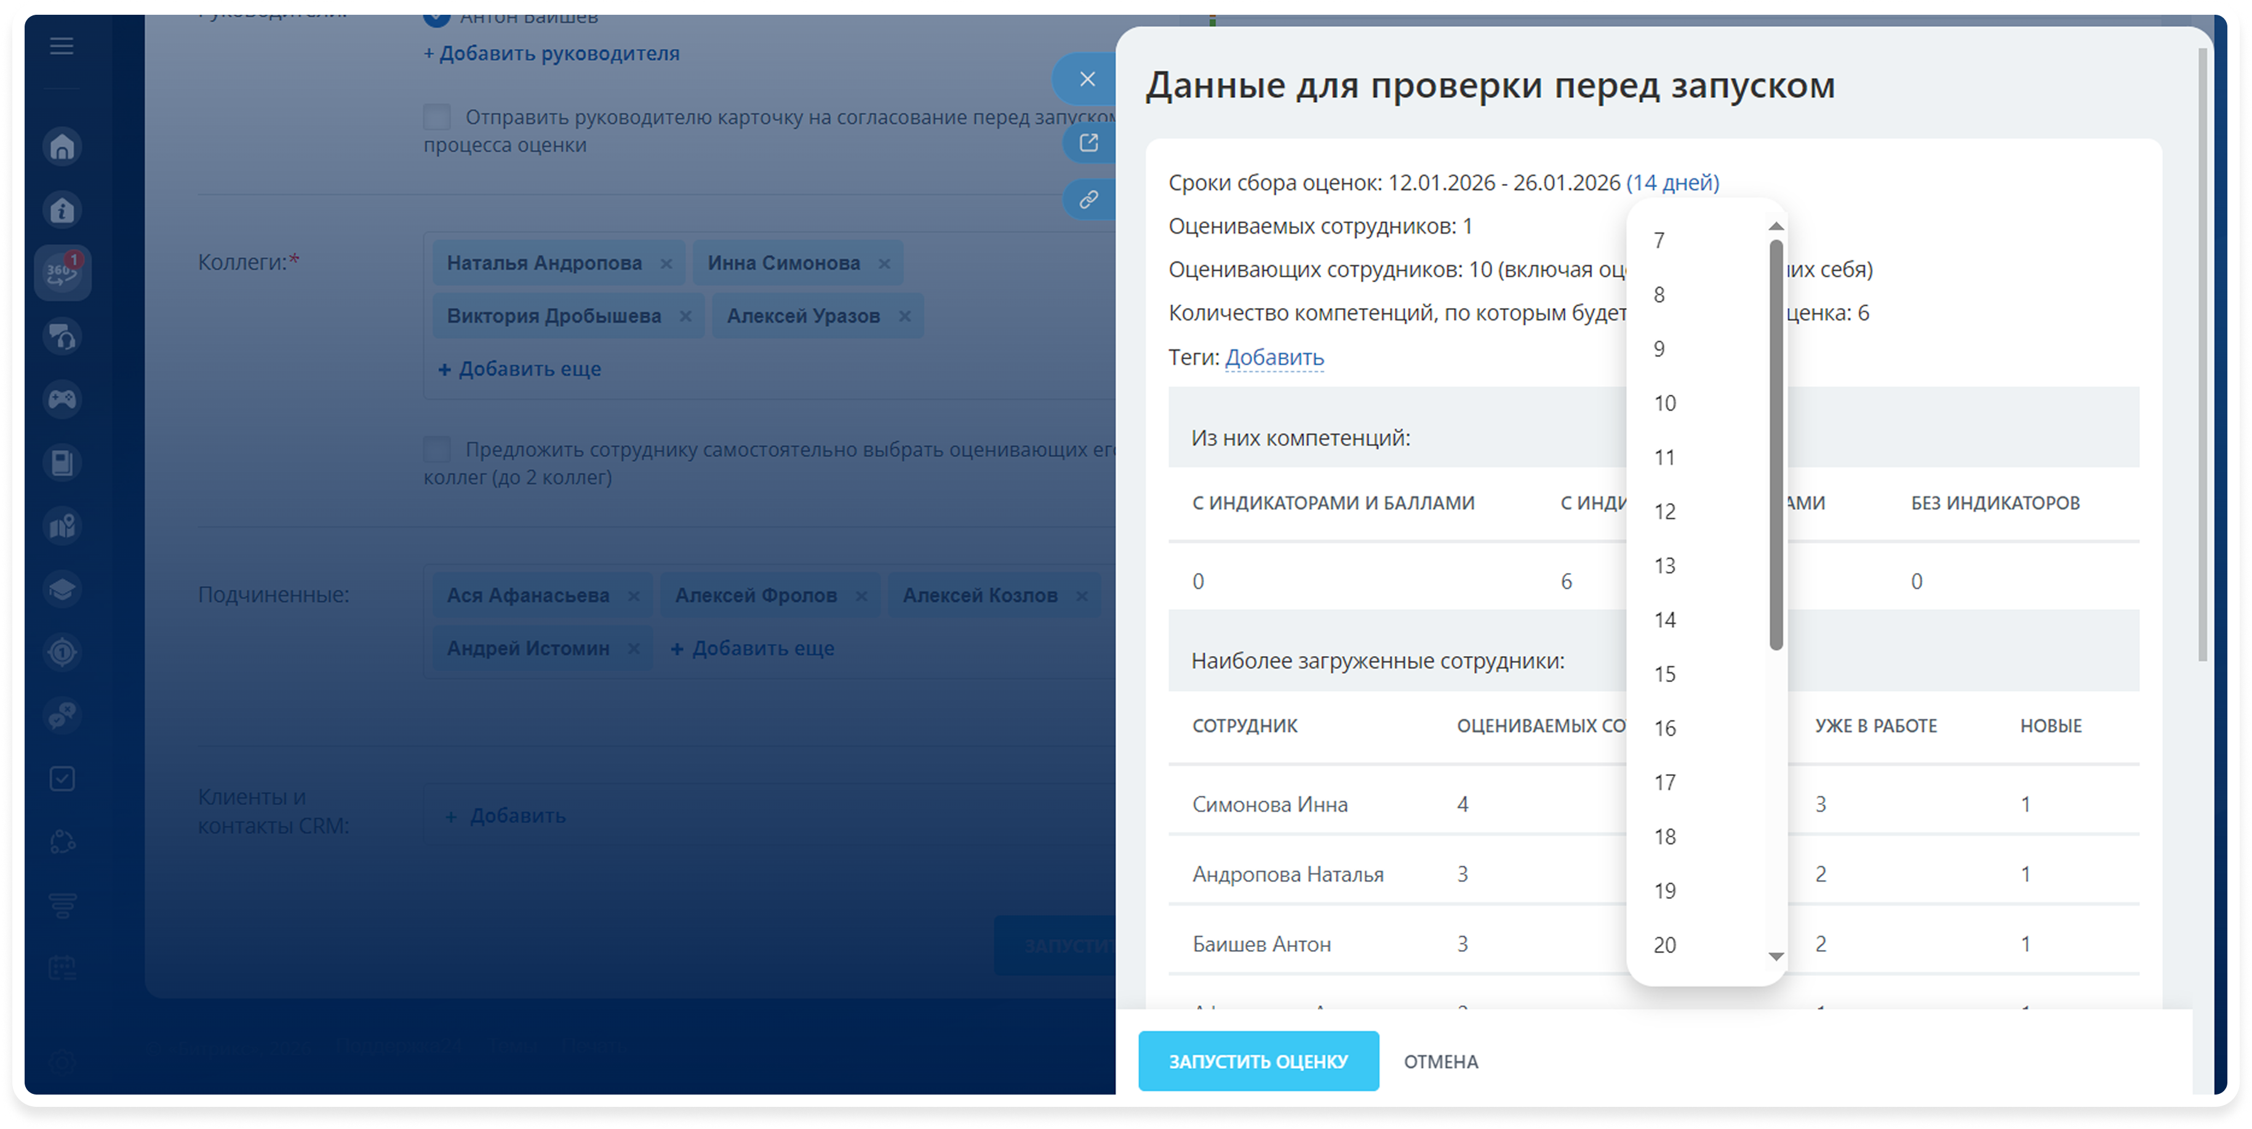Open the graduation cap learning icon
This screenshot has width=2252, height=1129.
click(x=62, y=589)
